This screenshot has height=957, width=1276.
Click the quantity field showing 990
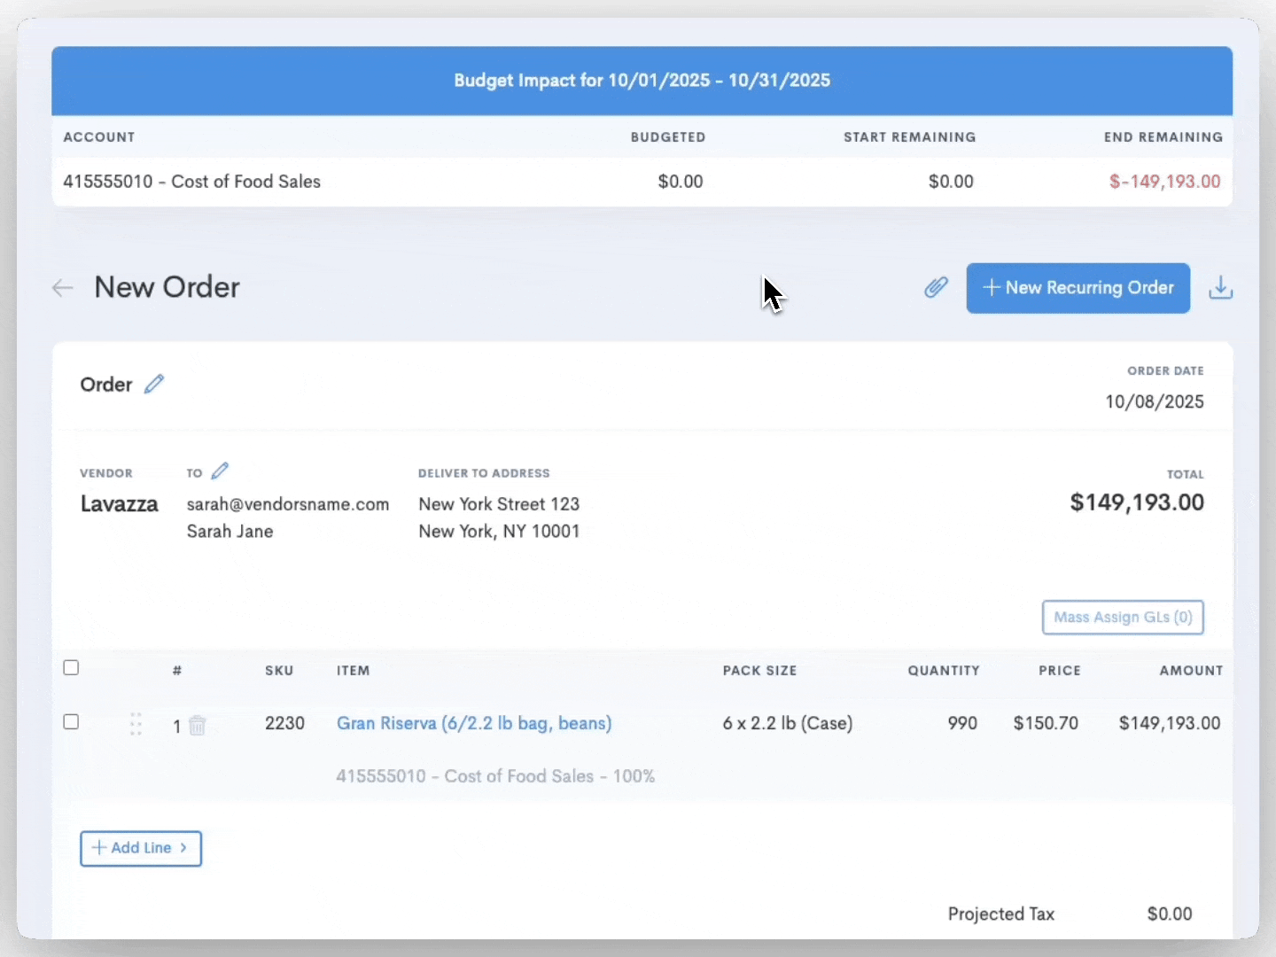point(961,724)
